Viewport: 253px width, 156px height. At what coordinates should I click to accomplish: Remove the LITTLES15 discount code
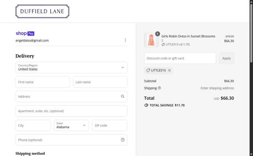tap(169, 70)
